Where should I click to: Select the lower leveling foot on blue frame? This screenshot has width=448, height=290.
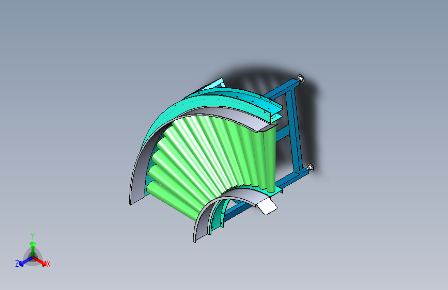coord(311,167)
